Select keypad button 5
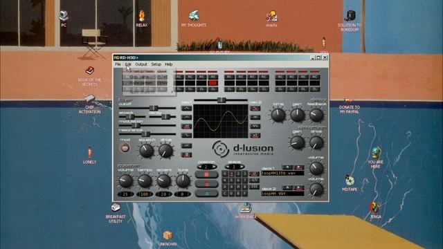443x249 pixels. (x=232, y=181)
